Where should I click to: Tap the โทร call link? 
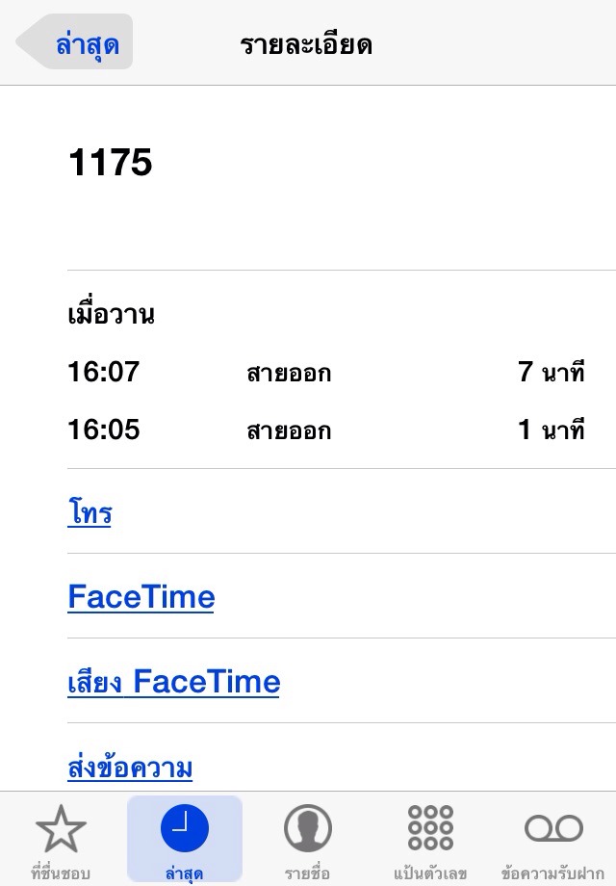90,511
